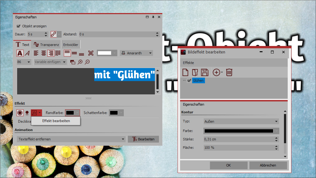316x178 pixels.
Task: Confirm with the OK button
Action: (x=229, y=165)
